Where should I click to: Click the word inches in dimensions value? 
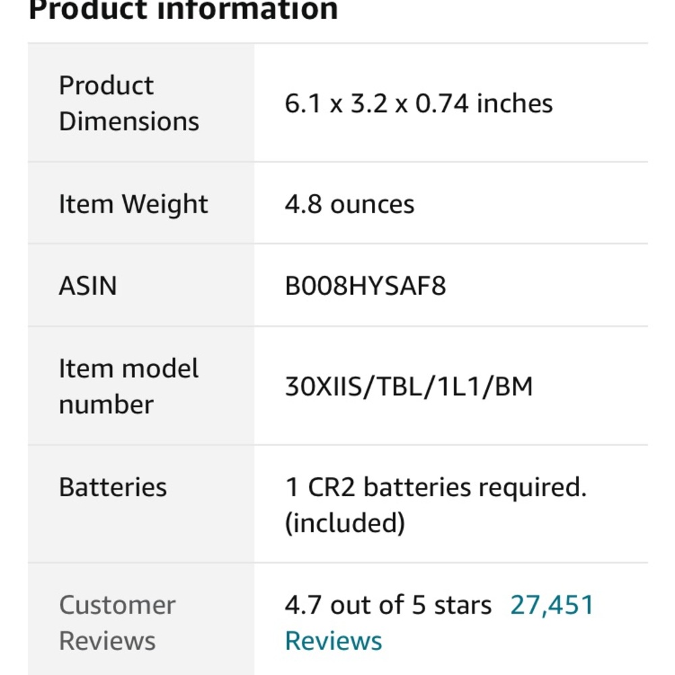point(514,104)
